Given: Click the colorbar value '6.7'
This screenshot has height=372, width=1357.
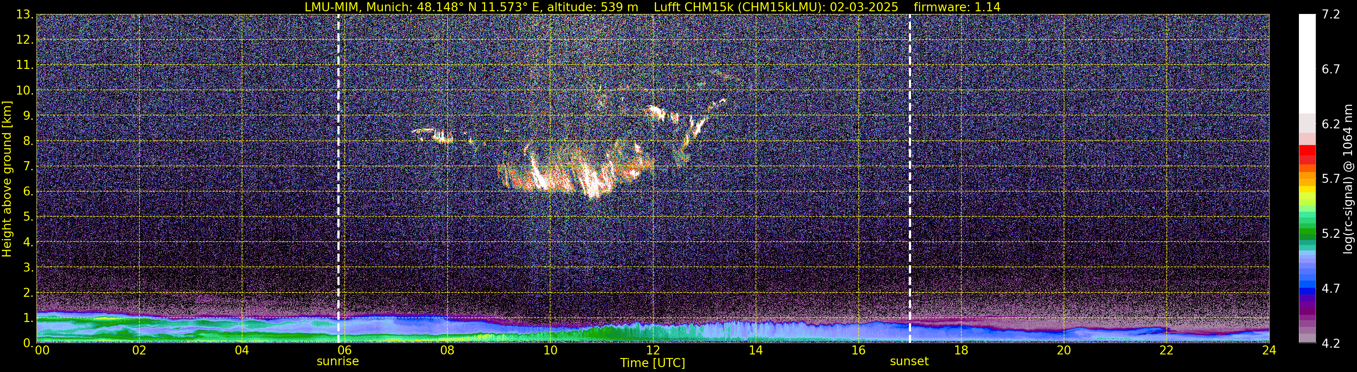Looking at the screenshot, I should [1331, 69].
